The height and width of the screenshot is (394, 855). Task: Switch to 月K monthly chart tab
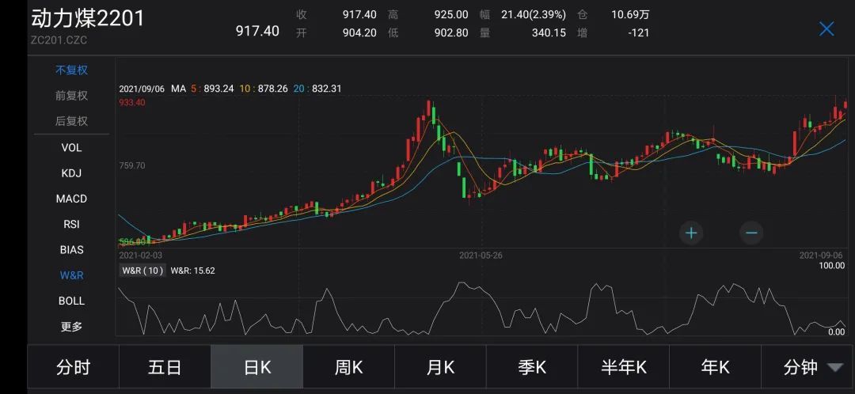[x=440, y=367]
